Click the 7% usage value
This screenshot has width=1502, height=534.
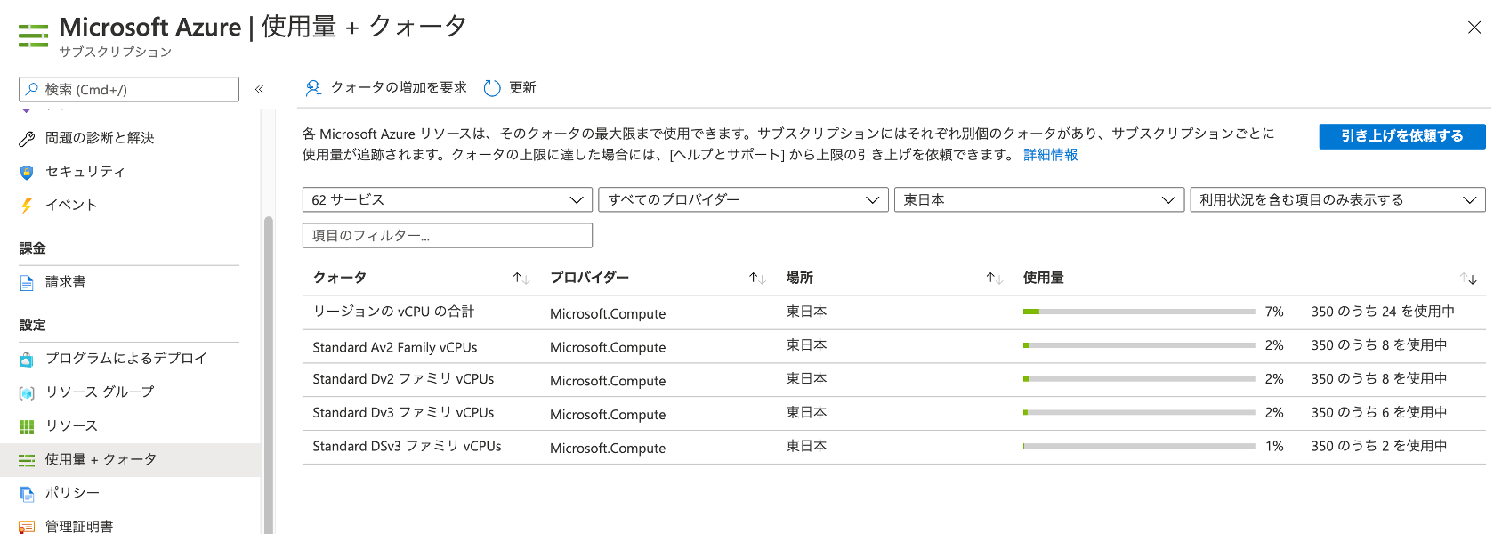click(x=1274, y=311)
